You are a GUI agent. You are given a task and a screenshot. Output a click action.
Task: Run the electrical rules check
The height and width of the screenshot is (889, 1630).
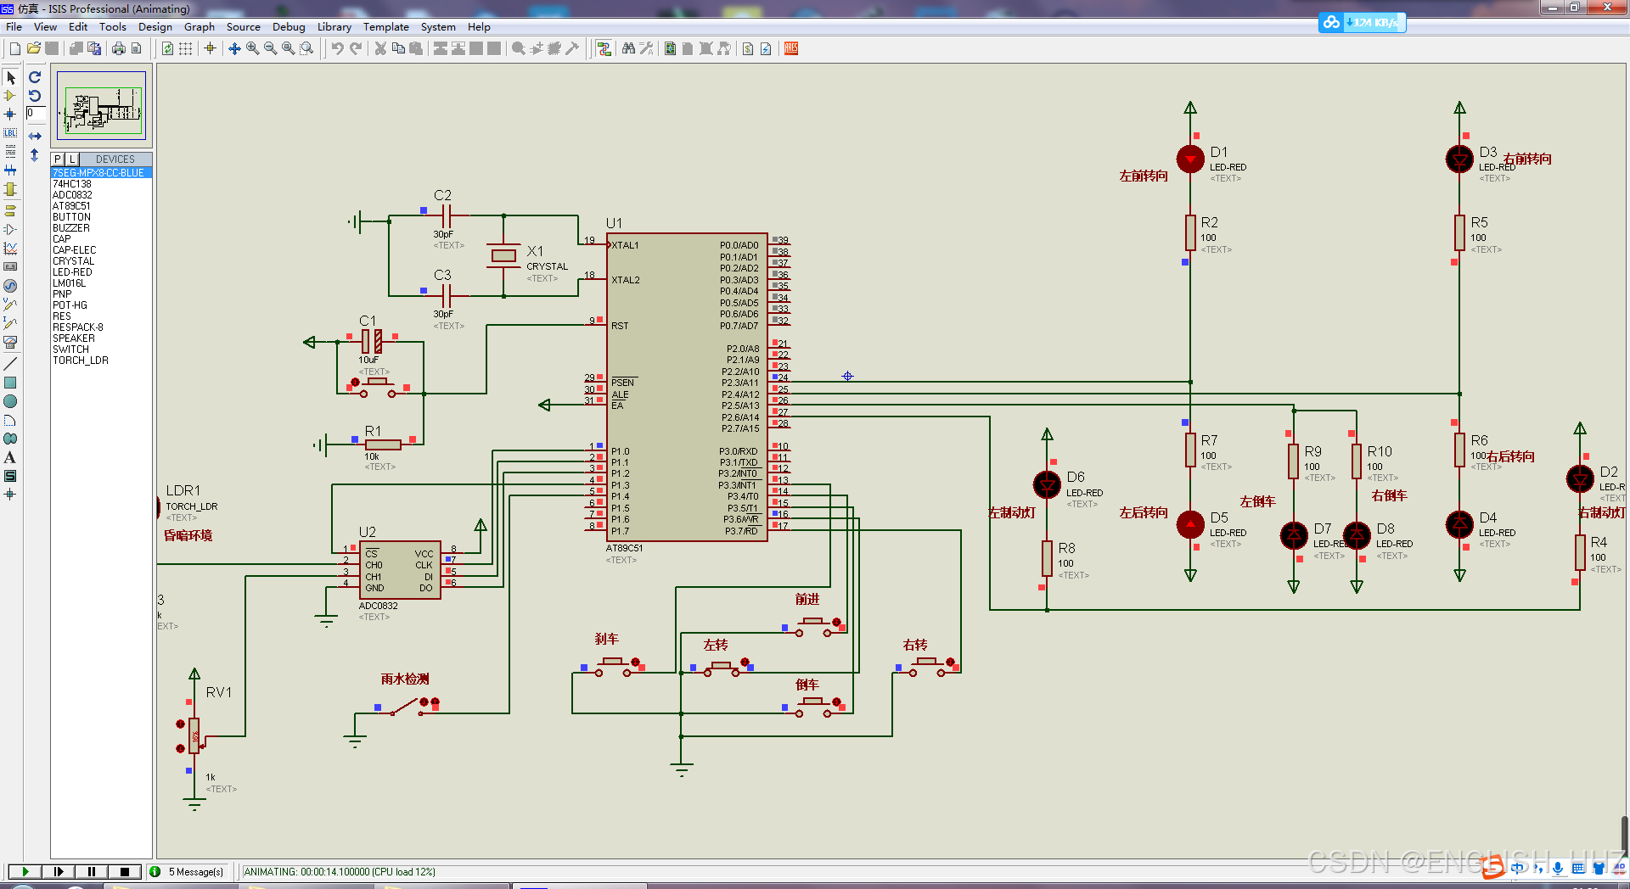pos(766,48)
